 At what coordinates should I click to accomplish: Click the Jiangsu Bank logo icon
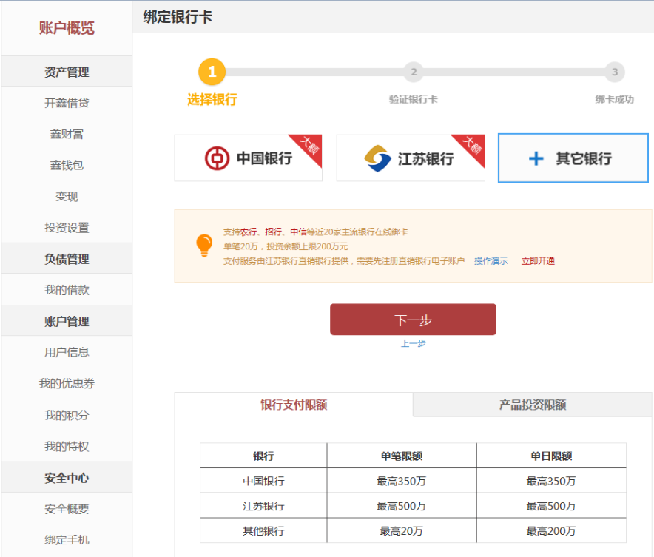377,158
